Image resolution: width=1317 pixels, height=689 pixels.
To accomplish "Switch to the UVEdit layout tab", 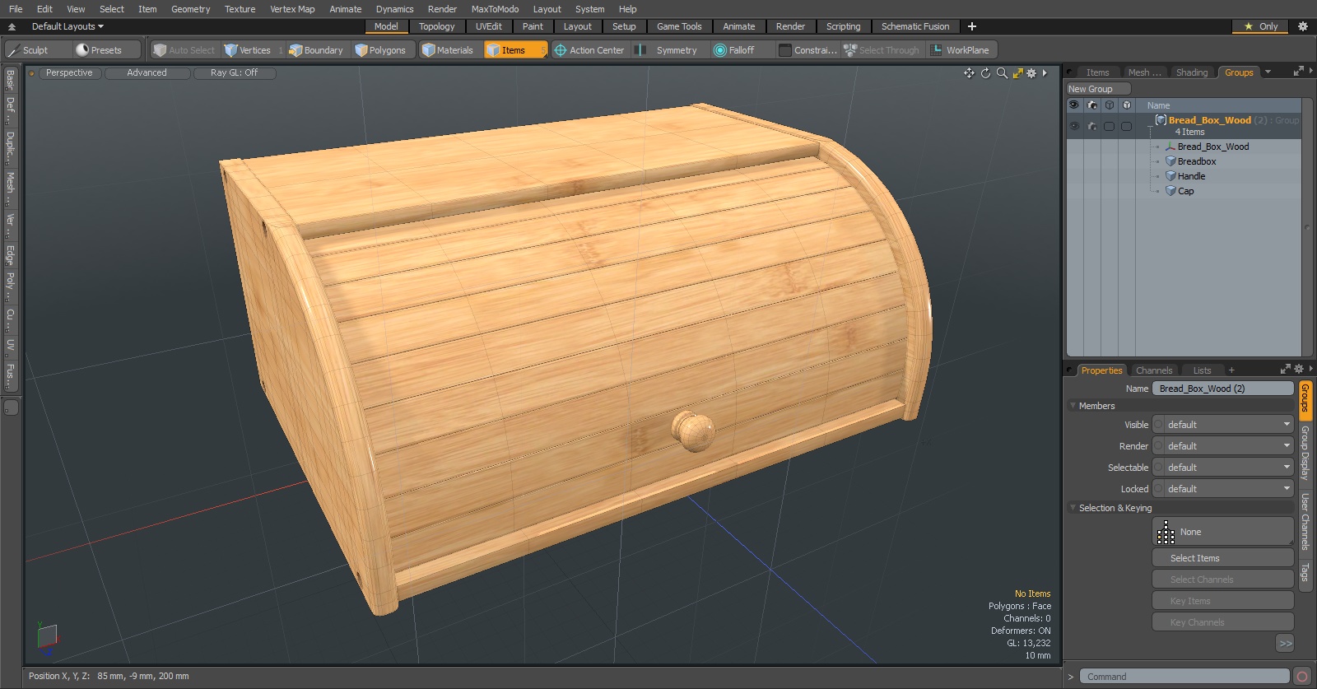I will coord(488,26).
